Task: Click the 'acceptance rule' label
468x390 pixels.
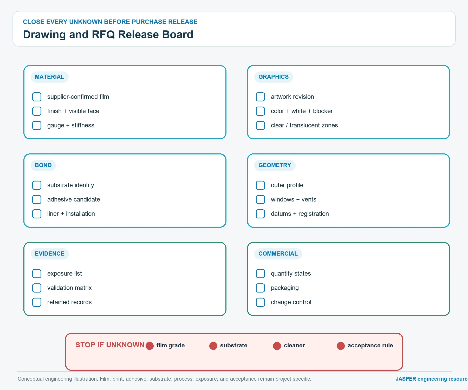Action: 370,345
